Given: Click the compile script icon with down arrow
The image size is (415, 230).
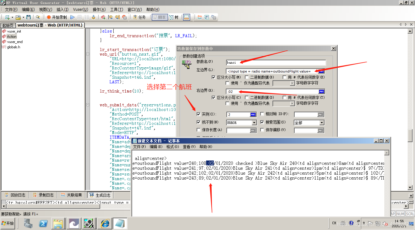Looking at the screenshot, I should (93, 17).
